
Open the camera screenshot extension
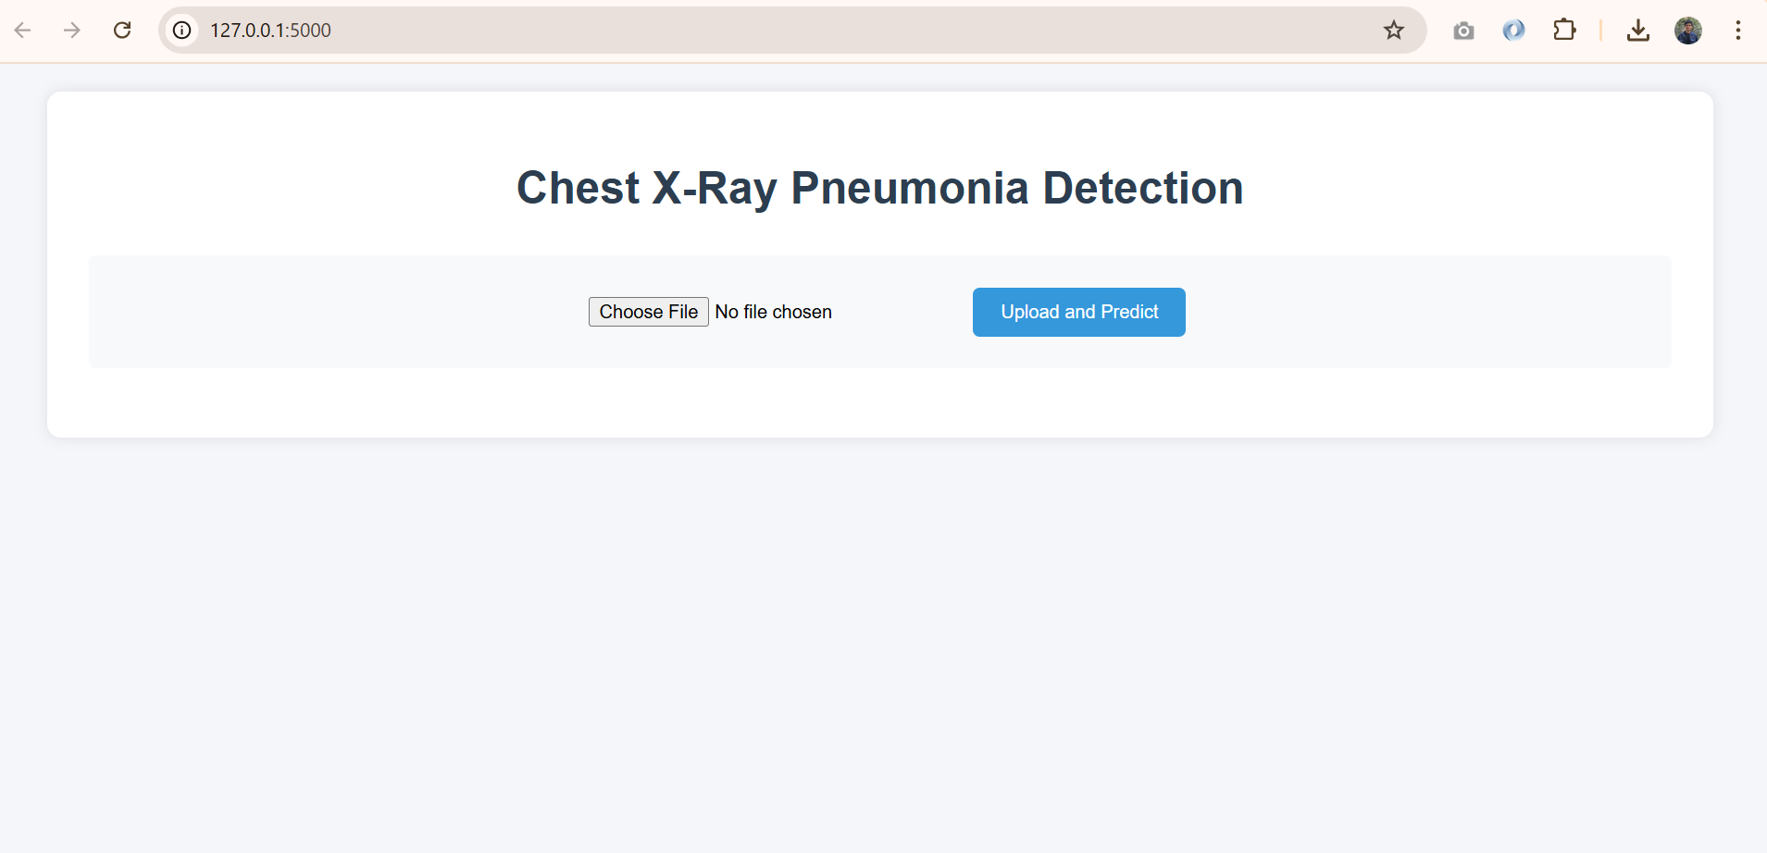pos(1463,31)
